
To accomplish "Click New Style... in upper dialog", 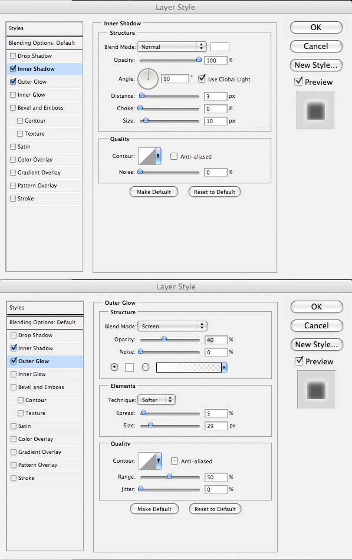I will (x=316, y=65).
